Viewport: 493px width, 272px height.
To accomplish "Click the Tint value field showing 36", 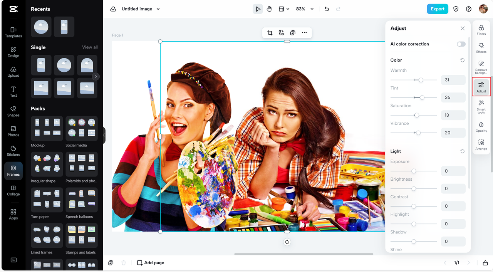I will (x=453, y=97).
